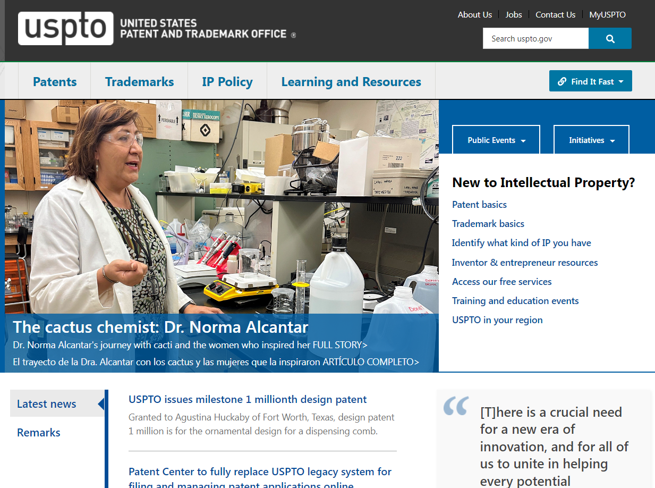Read the FULL STORY about Dr. Alcantar
This screenshot has height=488, width=655.
(x=339, y=345)
